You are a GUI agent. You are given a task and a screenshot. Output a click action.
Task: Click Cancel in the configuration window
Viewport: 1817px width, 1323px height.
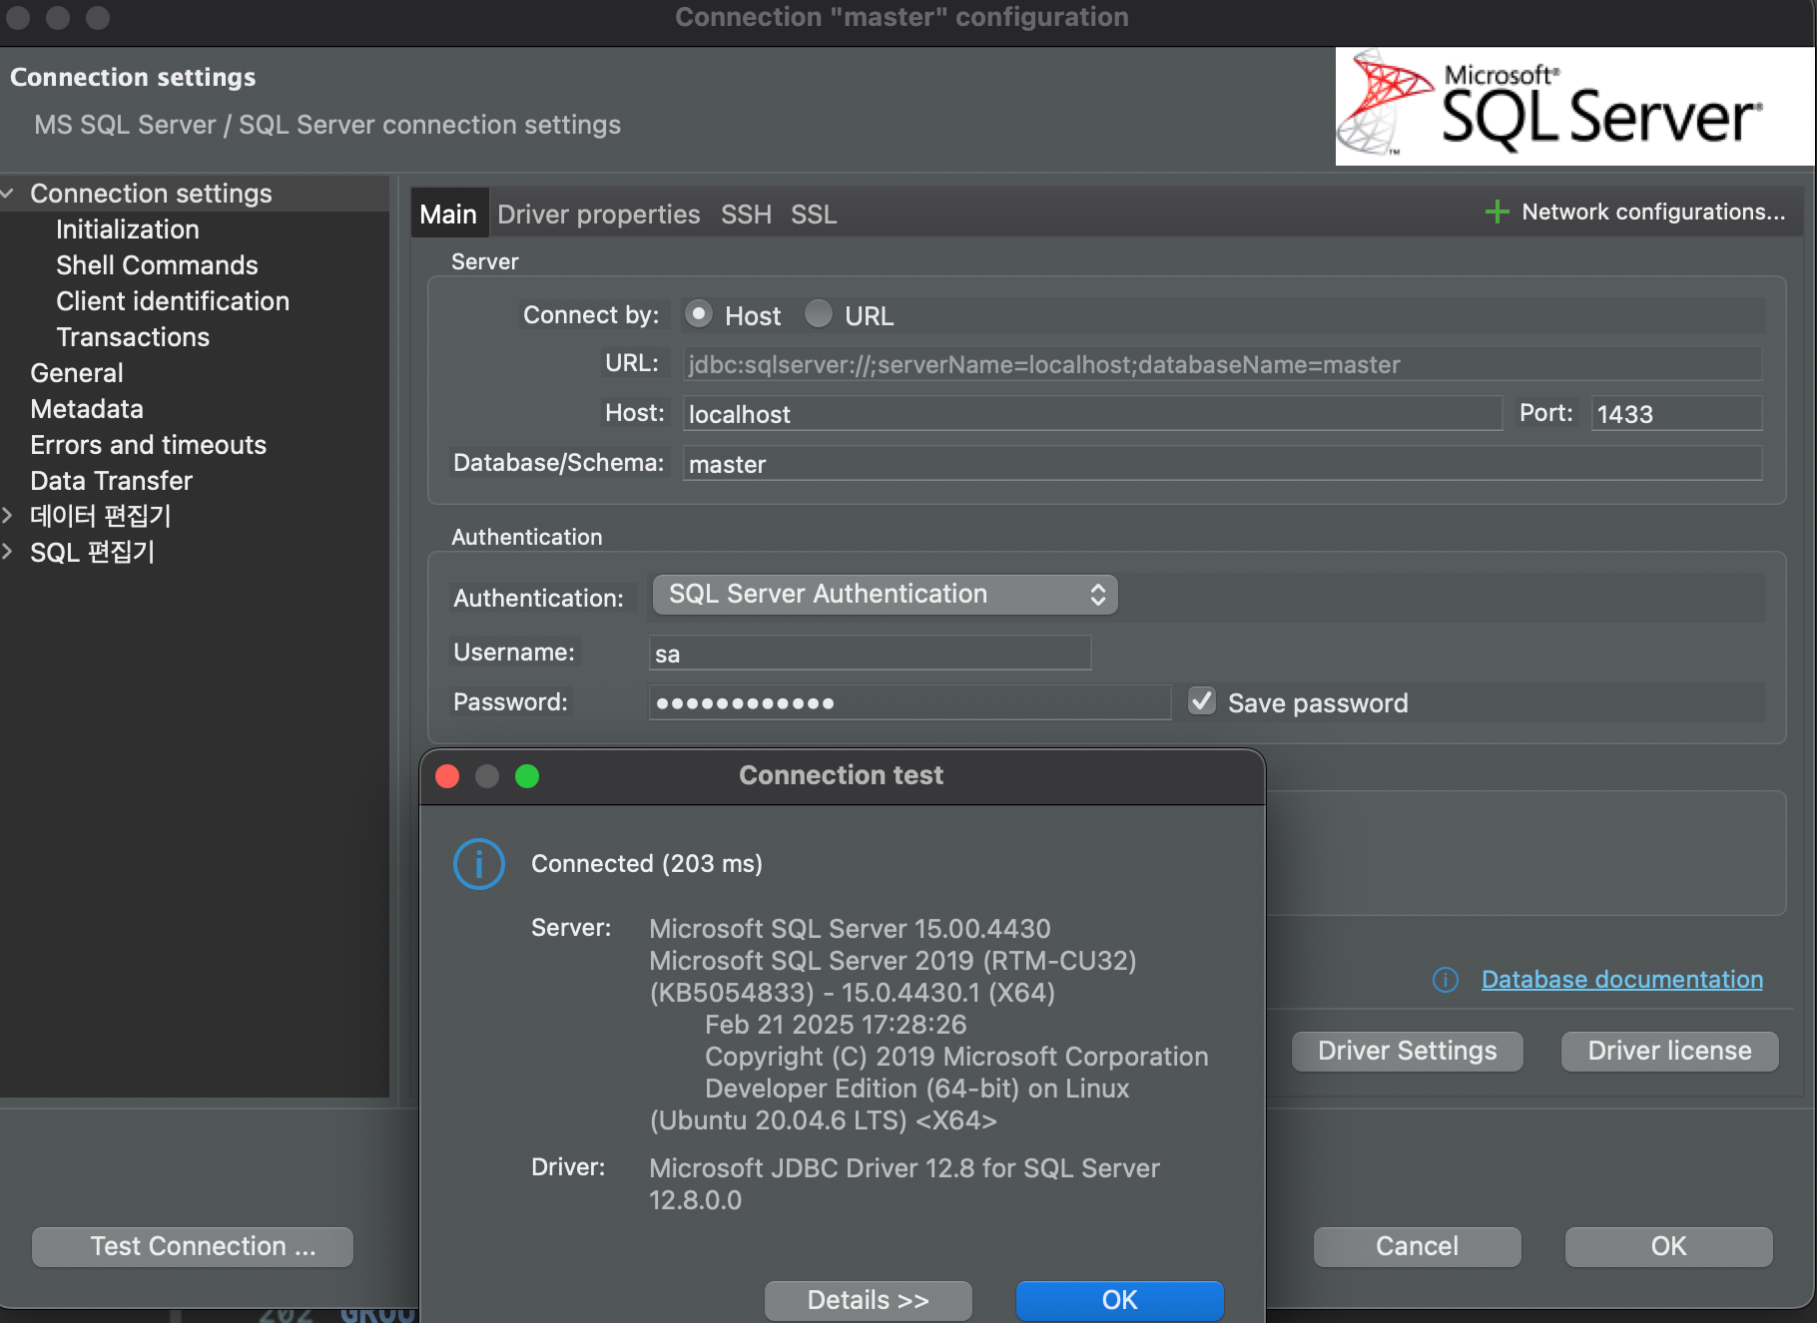[1418, 1247]
